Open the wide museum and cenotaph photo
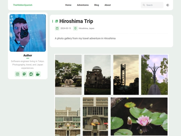This screenshot has width=181, height=136. [x=68, y=117]
